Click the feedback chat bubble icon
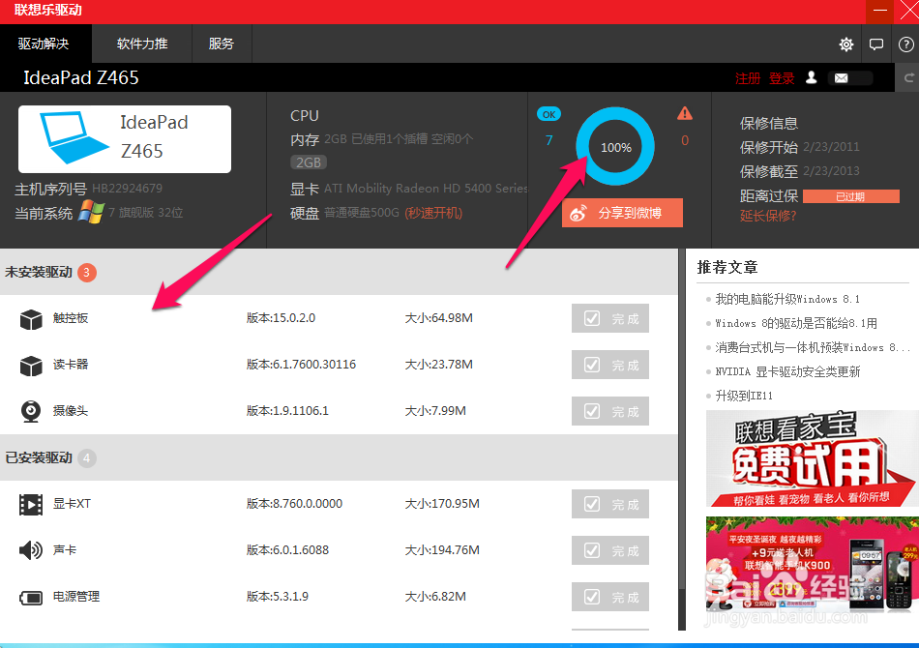The height and width of the screenshot is (648, 919). tap(875, 44)
